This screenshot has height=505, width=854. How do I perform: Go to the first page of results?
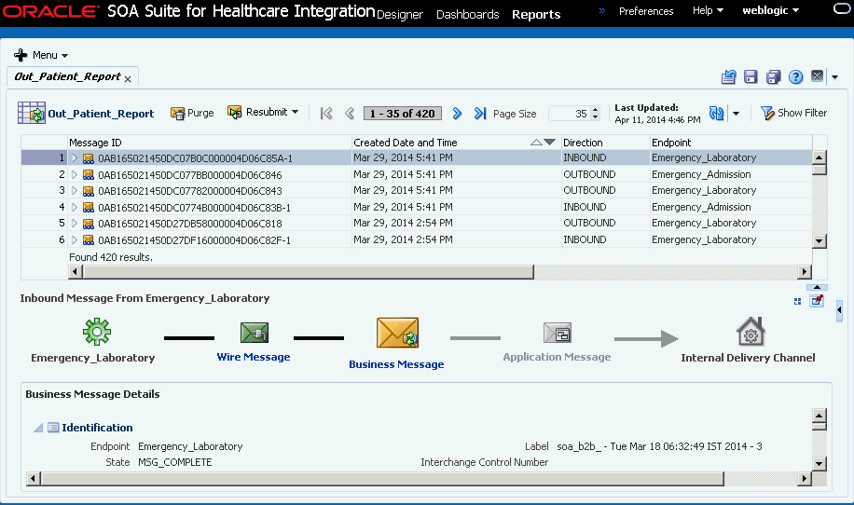[x=326, y=113]
